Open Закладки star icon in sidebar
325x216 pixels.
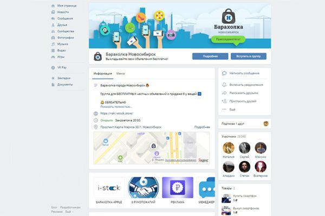click(x=53, y=78)
